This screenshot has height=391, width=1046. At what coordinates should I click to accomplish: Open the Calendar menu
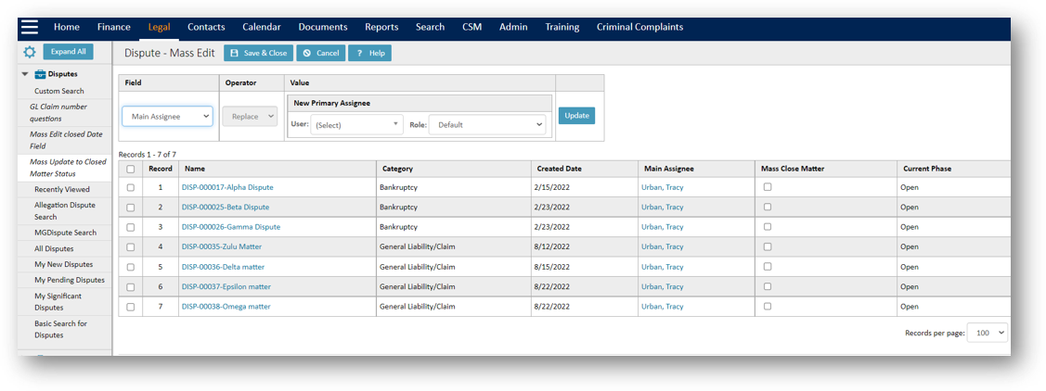point(262,27)
